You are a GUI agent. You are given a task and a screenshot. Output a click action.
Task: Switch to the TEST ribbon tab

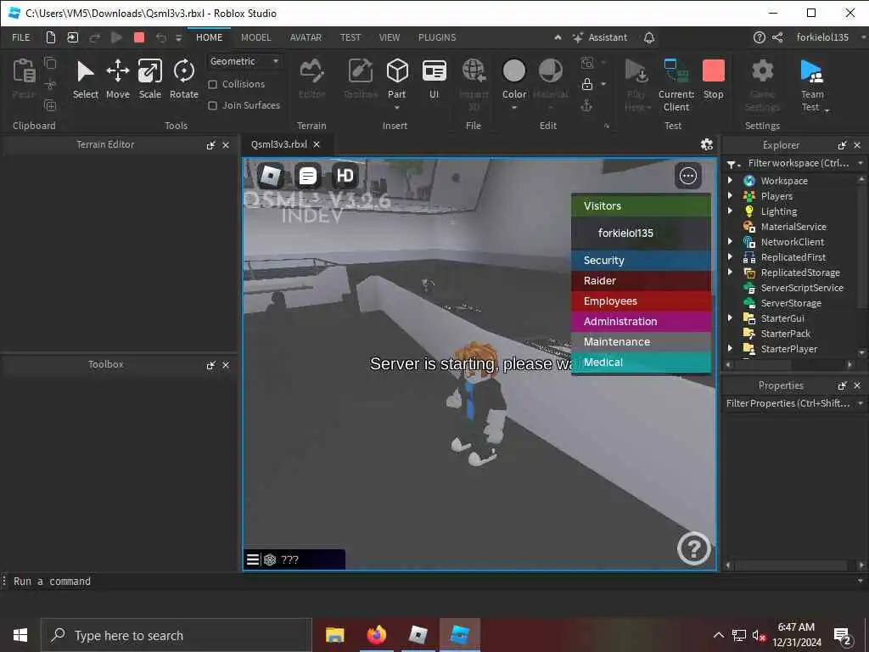coord(350,37)
